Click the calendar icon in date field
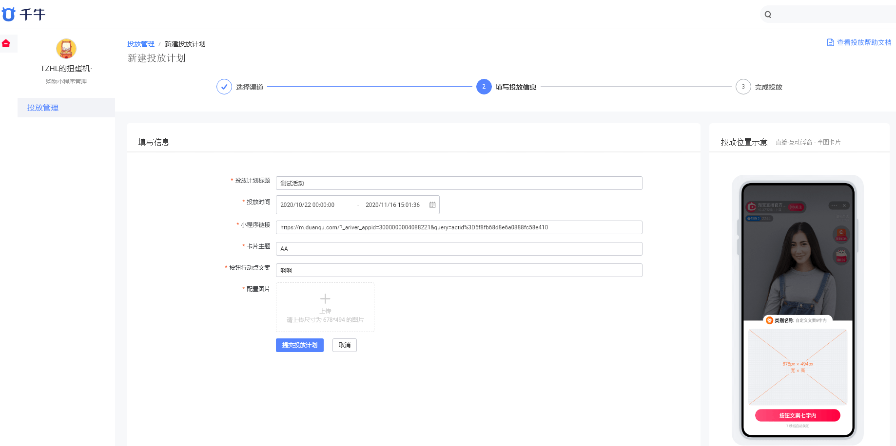This screenshot has width=896, height=446. (432, 205)
